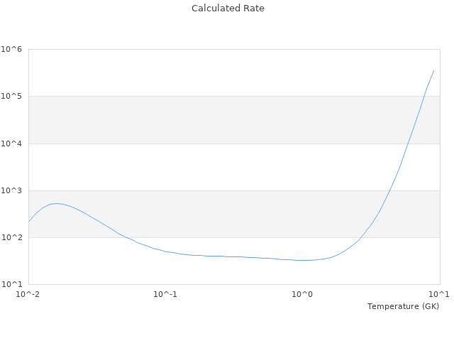Click the "Calculated Rate" chart title

point(227,9)
